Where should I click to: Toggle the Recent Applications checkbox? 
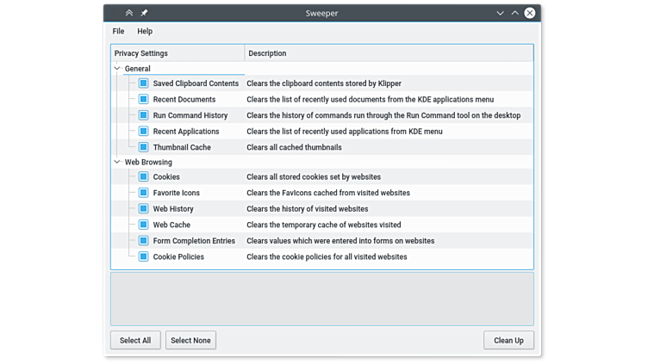144,132
